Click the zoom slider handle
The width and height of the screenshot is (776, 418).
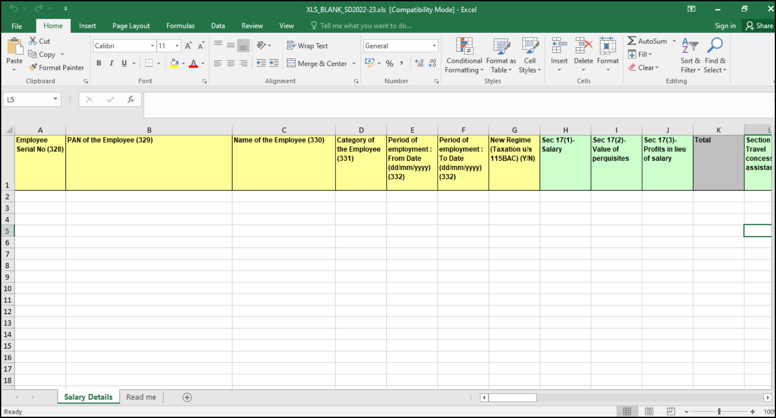pyautogui.click(x=719, y=411)
